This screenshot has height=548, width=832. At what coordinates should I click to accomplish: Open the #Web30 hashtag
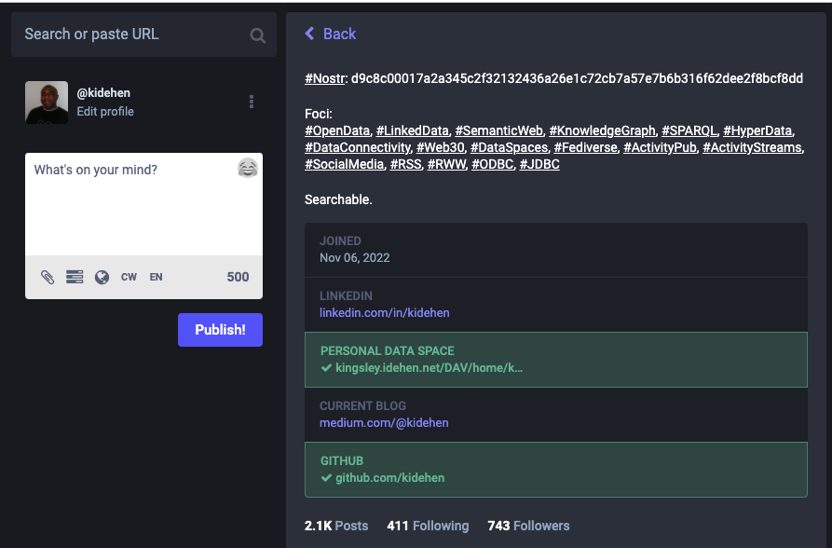tap(441, 147)
